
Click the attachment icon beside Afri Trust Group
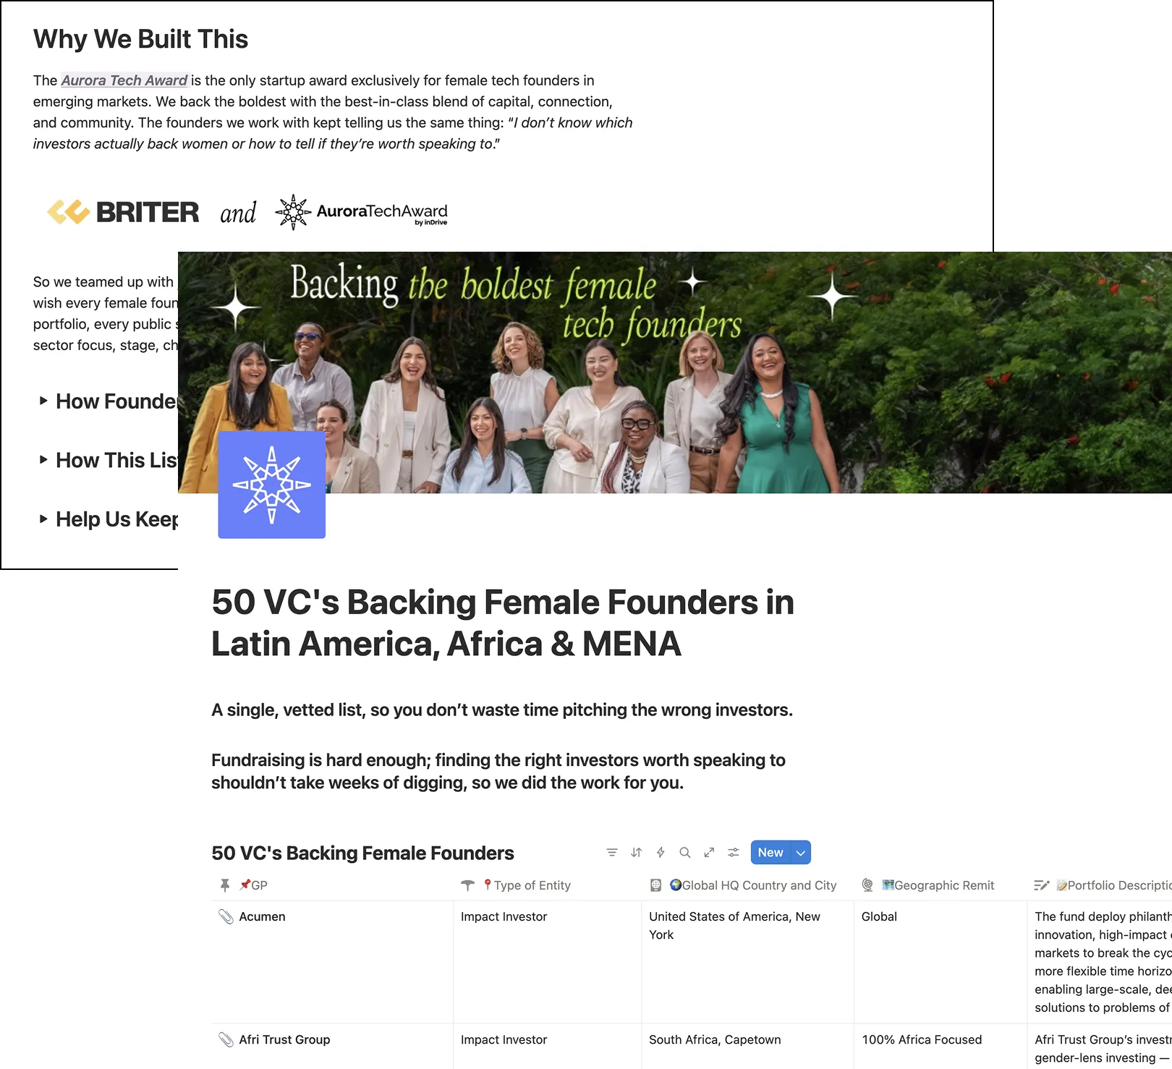pos(226,1039)
